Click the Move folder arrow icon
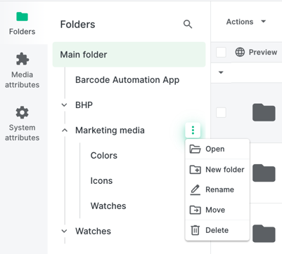 [x=195, y=210]
